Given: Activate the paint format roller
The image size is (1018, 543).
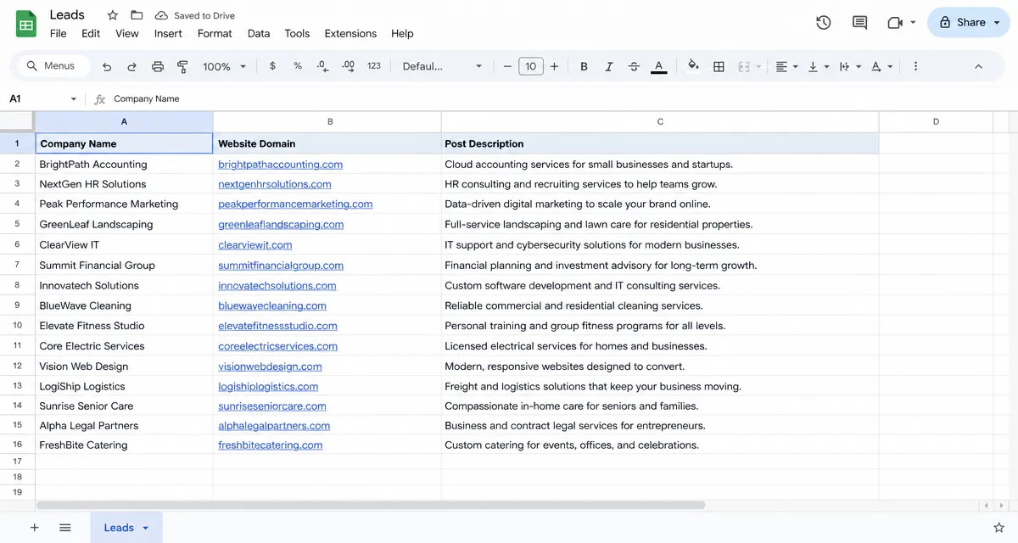Looking at the screenshot, I should [182, 66].
